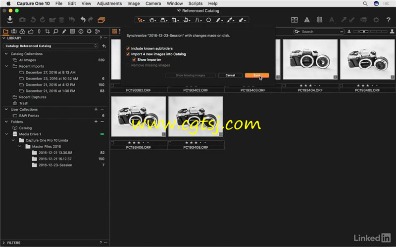396x247 pixels.
Task: Toggle the orange variants stack icon
Action: [x=101, y=20]
